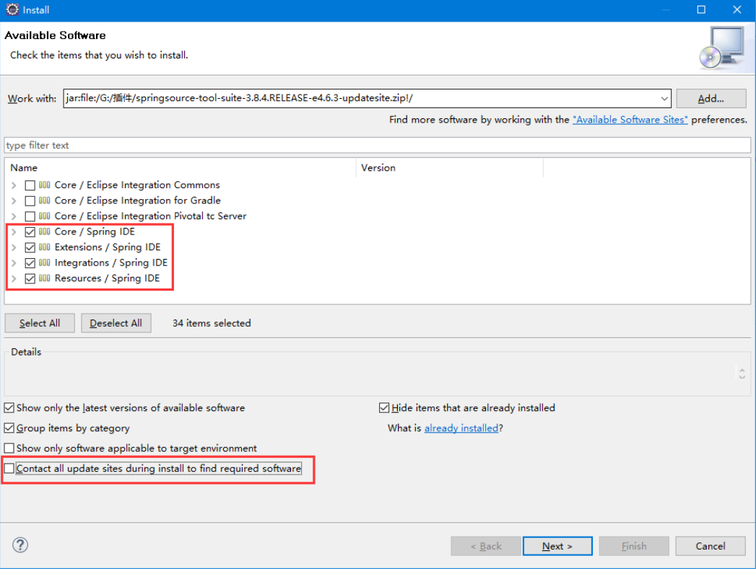Expand Resources / Spring IDE node
The image size is (756, 569).
(x=14, y=278)
